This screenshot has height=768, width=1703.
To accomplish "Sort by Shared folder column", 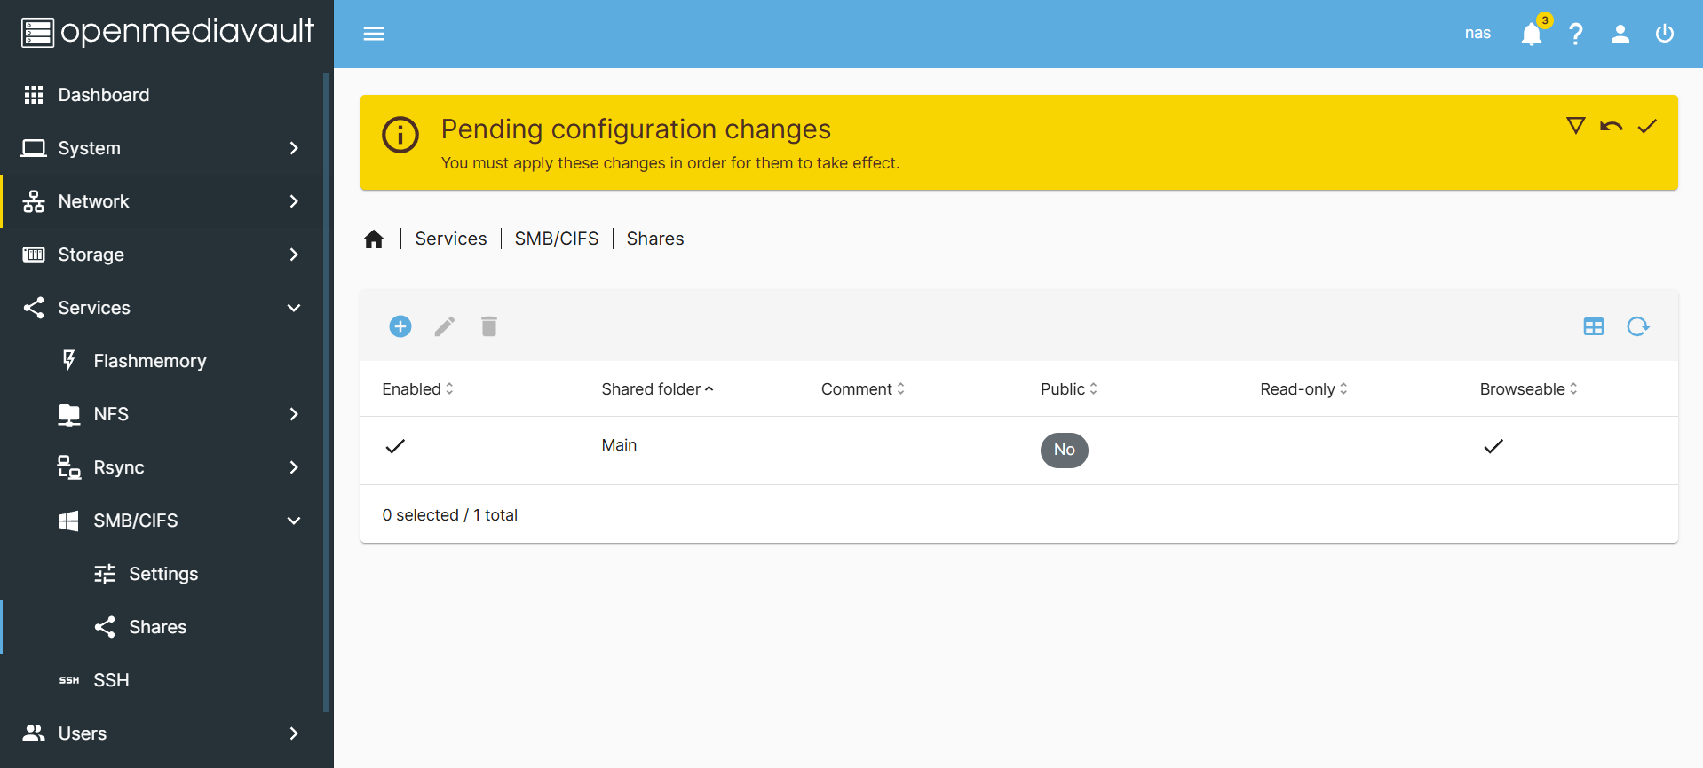I will pos(658,388).
